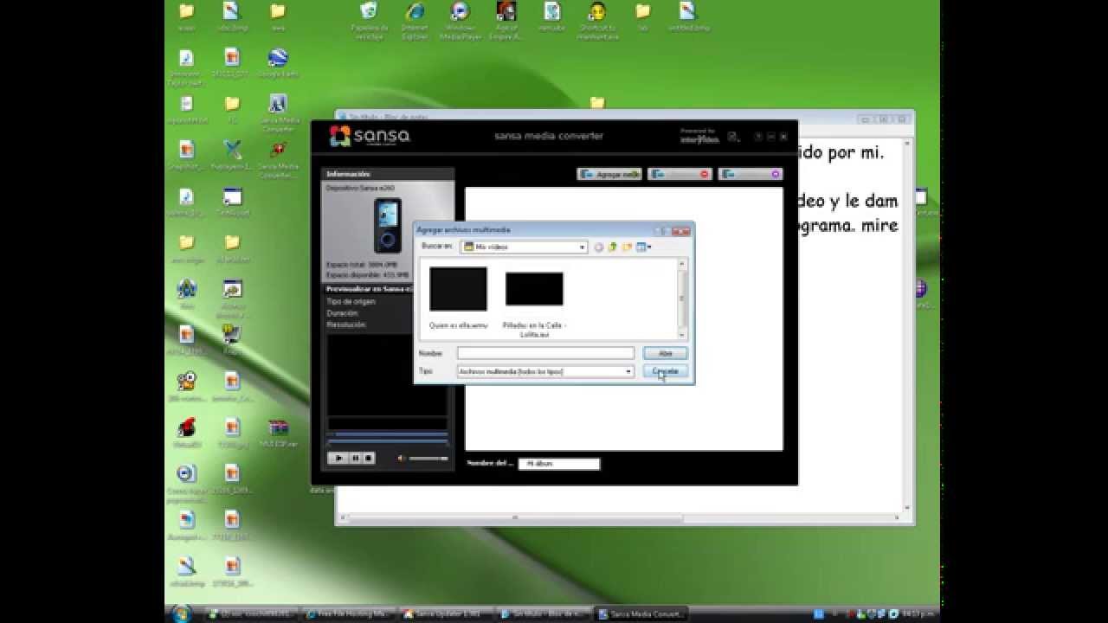This screenshot has height=623, width=1108.
Task: Switch to Sansa Media Converter taskbar button
Action: 641,613
